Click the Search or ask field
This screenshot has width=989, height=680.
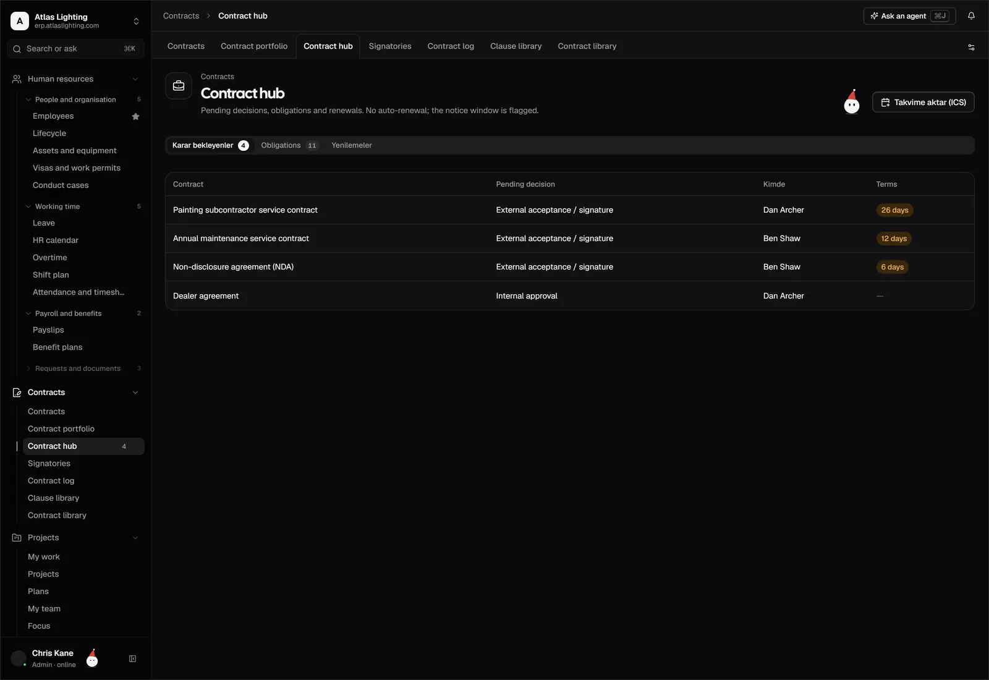click(x=75, y=49)
